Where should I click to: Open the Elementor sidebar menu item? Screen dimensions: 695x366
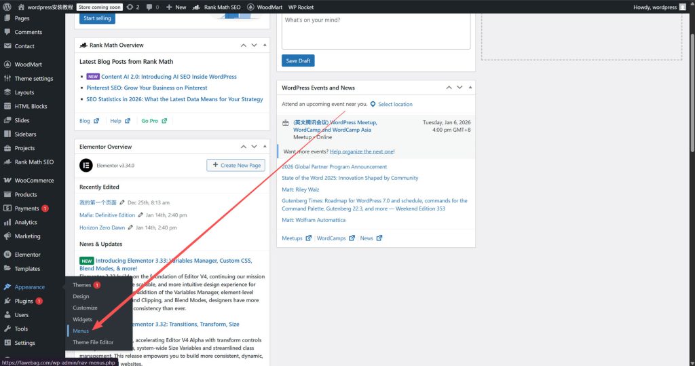[27, 255]
